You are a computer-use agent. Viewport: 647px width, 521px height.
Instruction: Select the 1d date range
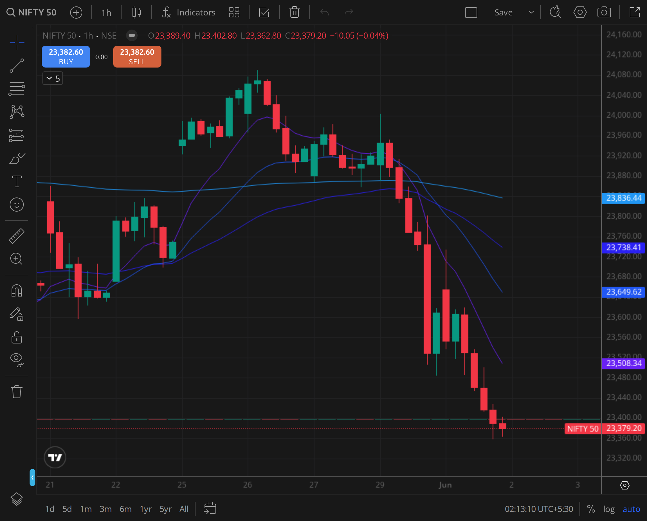50,509
